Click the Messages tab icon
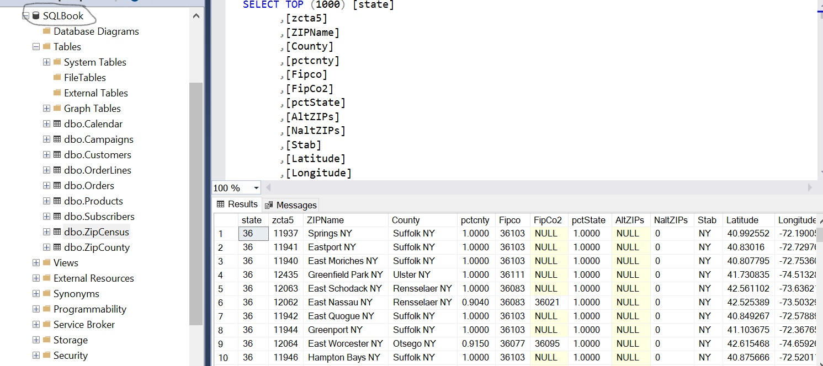823x366 pixels. 269,205
